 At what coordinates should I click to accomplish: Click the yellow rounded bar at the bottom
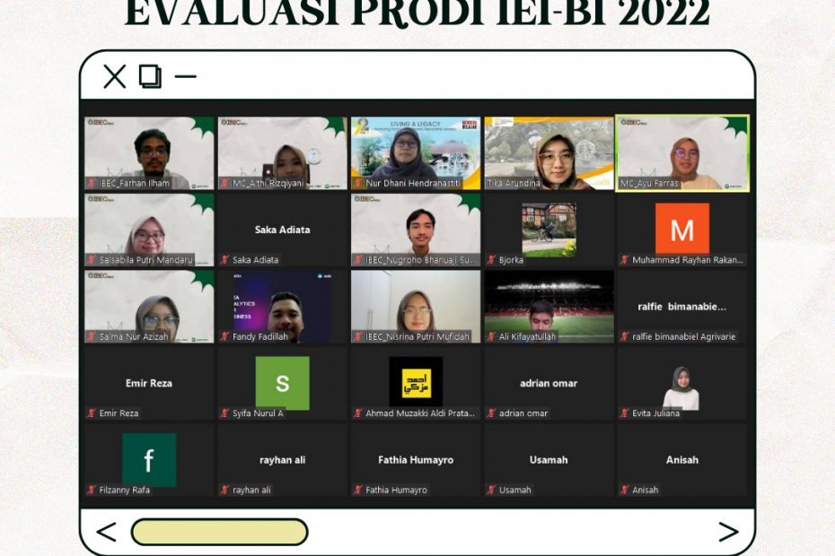(x=220, y=533)
